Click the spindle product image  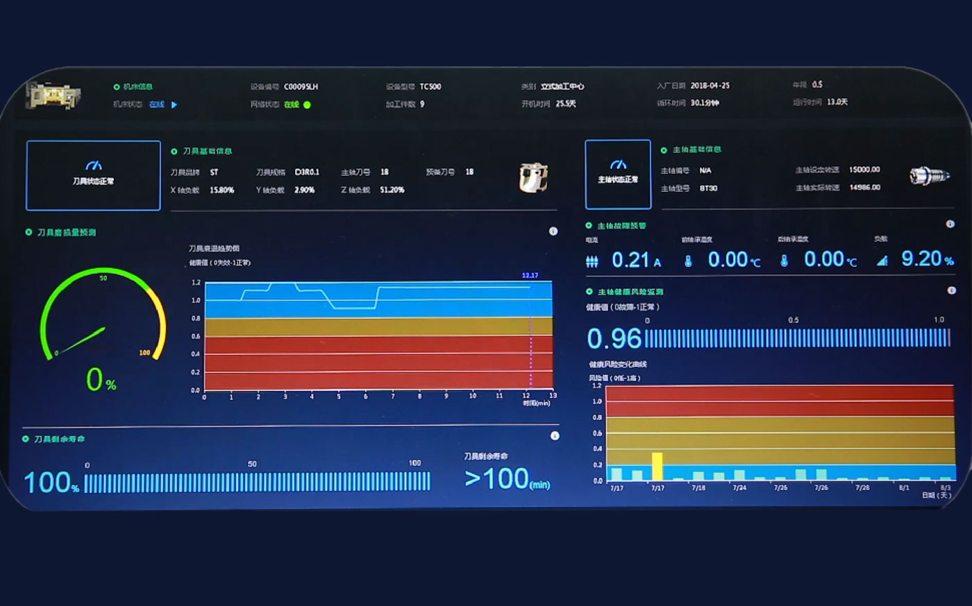pyautogui.click(x=929, y=176)
